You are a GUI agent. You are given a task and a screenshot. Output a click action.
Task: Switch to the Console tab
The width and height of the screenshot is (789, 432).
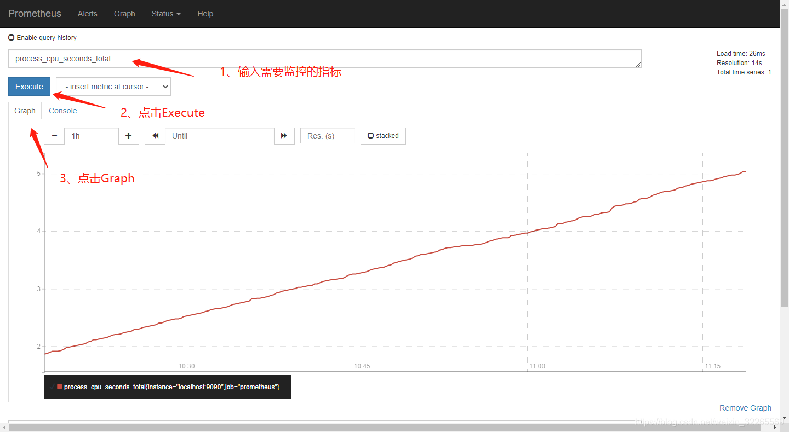pos(63,111)
